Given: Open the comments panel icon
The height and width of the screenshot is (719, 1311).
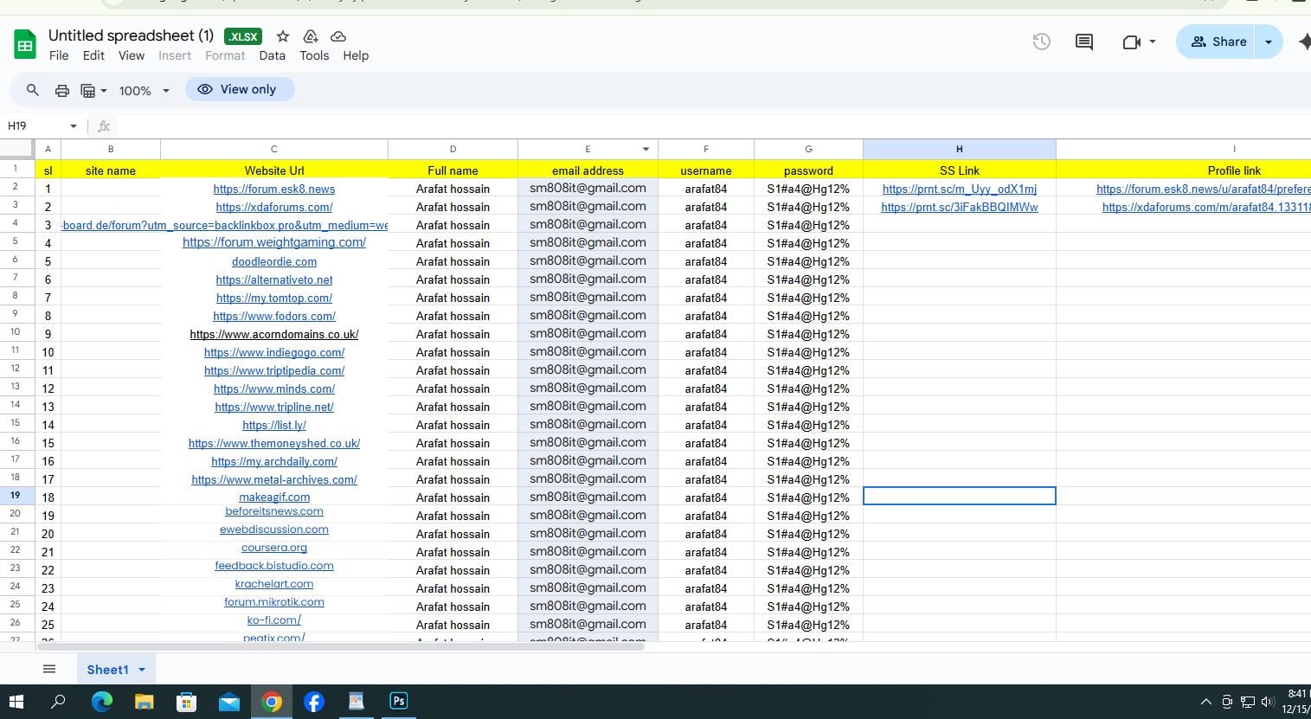Looking at the screenshot, I should (x=1083, y=42).
